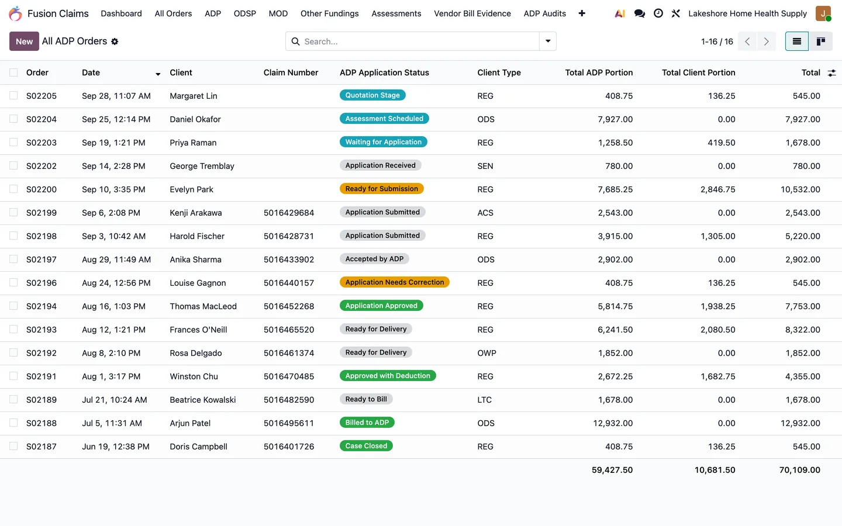Open the user avatar menu
The height and width of the screenshot is (526, 842).
(823, 13)
